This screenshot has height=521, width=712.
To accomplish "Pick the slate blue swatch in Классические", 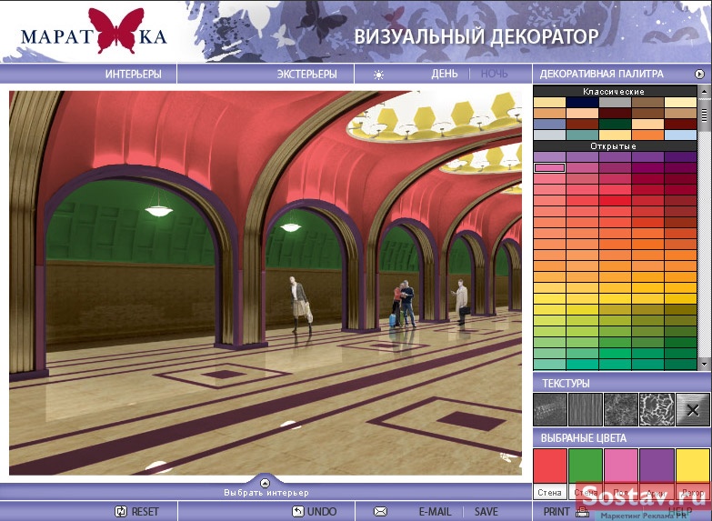I will pyautogui.click(x=549, y=124).
